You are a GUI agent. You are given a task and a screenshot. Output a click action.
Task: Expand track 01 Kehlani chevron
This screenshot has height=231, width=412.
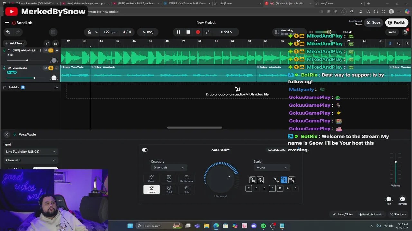pyautogui.click(x=57, y=51)
